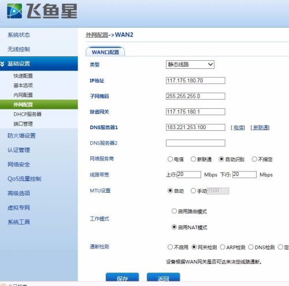
Task: Open 系统状态 in the sidebar
Action: tap(18, 35)
